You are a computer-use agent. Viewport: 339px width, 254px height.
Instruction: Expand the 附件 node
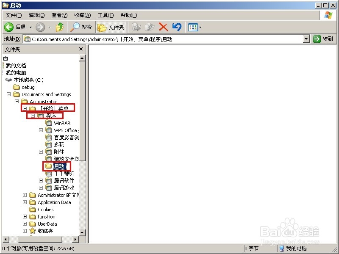point(41,152)
